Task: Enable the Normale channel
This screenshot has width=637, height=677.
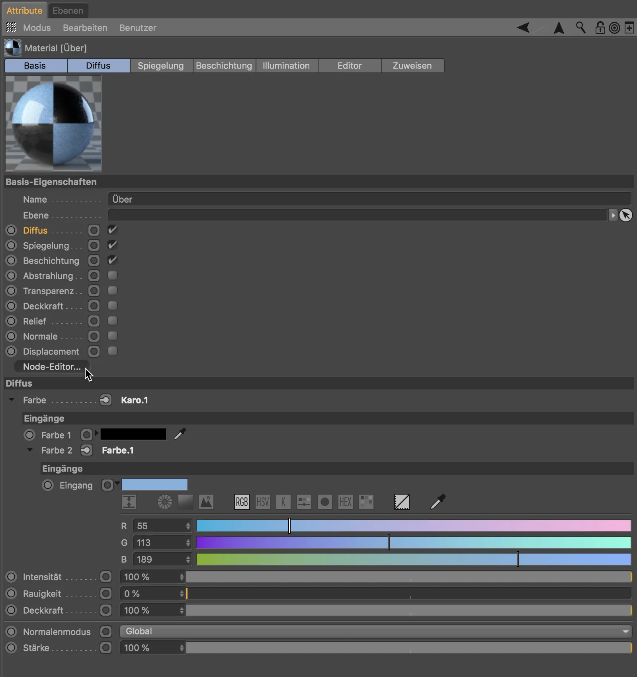Action: pos(113,336)
